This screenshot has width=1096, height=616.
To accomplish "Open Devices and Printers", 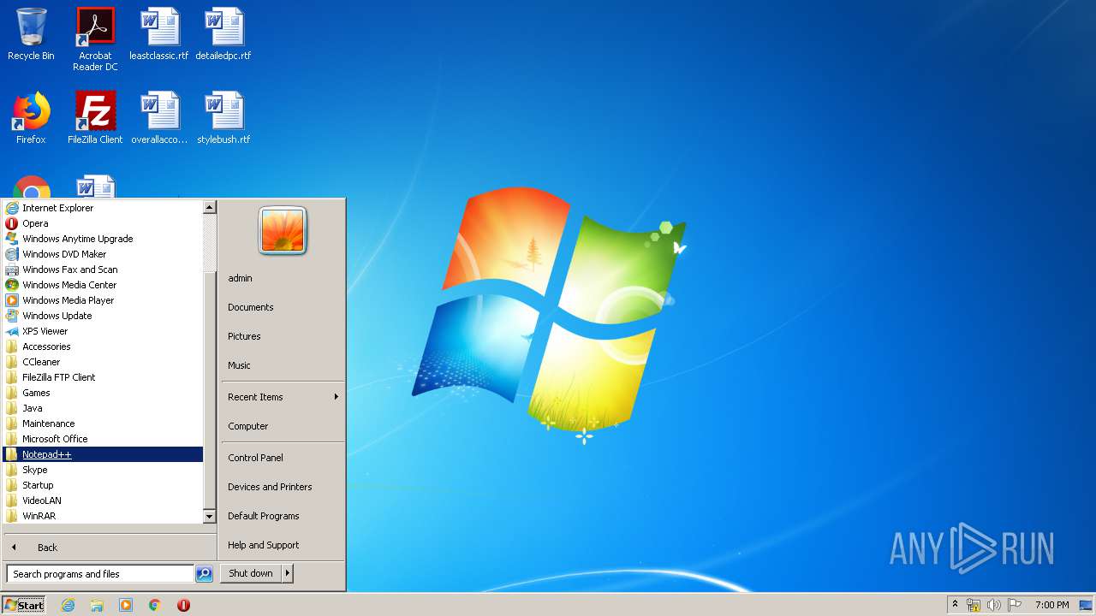I will (x=283, y=487).
